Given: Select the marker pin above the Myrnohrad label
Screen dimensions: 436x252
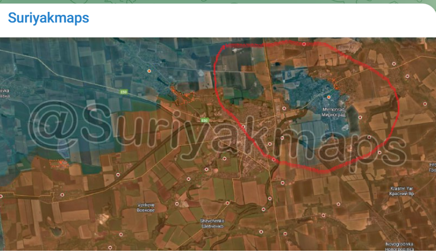Looking at the screenshot, I should point(329,97).
